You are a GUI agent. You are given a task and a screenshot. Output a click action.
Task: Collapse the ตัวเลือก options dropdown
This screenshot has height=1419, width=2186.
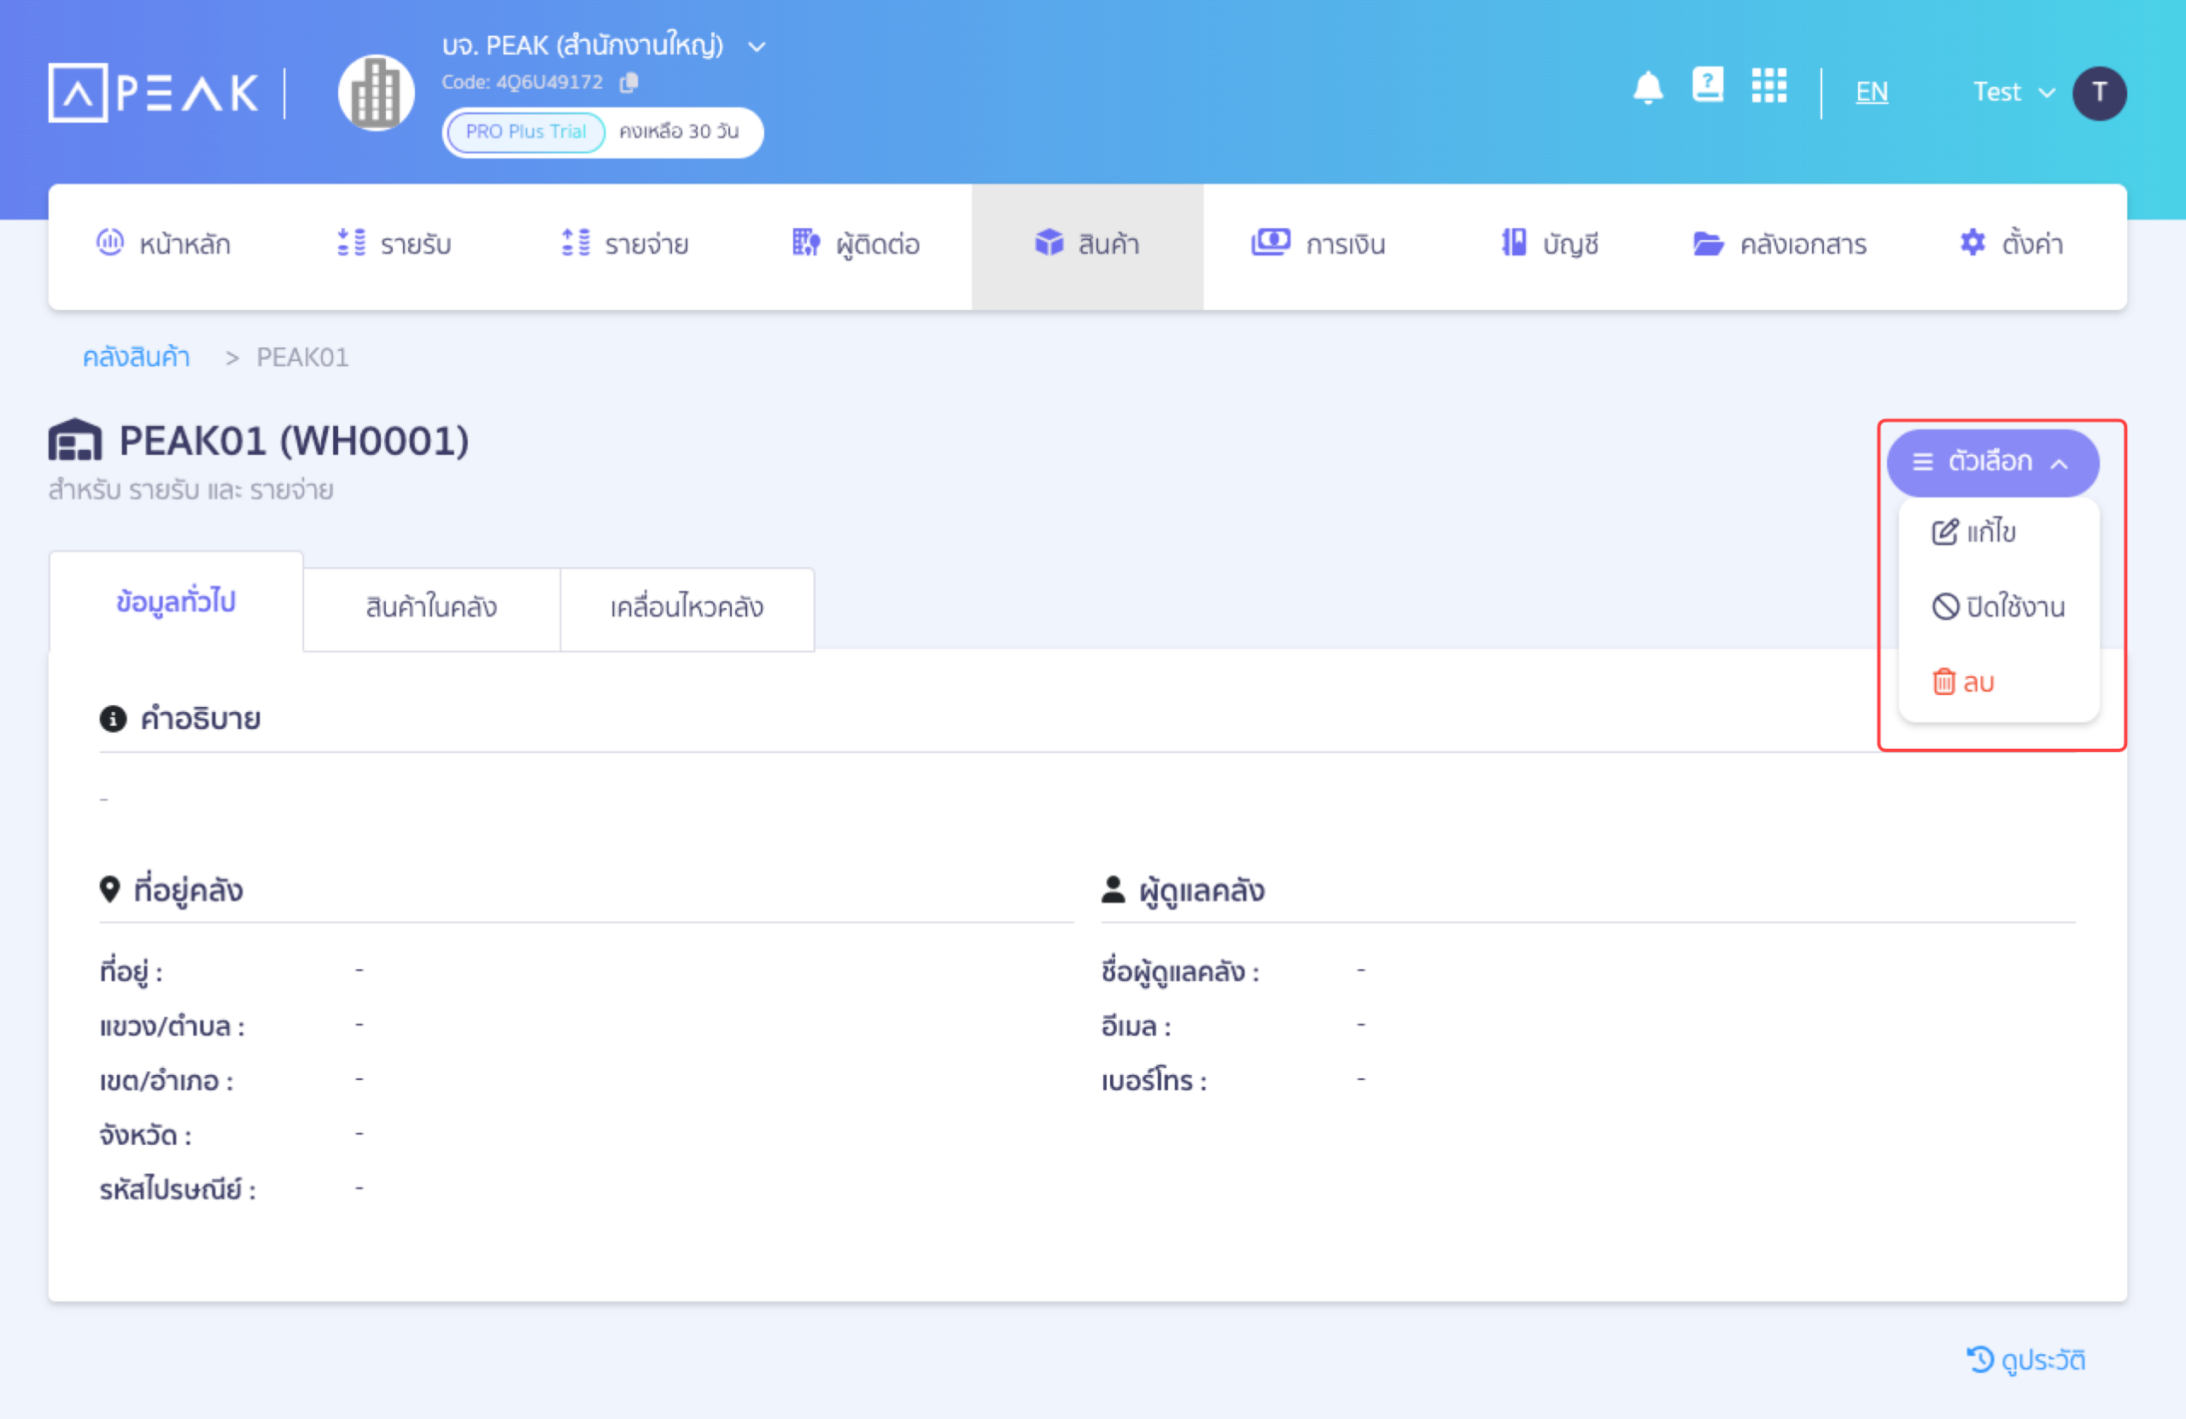[x=1992, y=462]
